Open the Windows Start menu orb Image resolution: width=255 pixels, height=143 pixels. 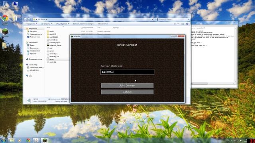click(3, 140)
